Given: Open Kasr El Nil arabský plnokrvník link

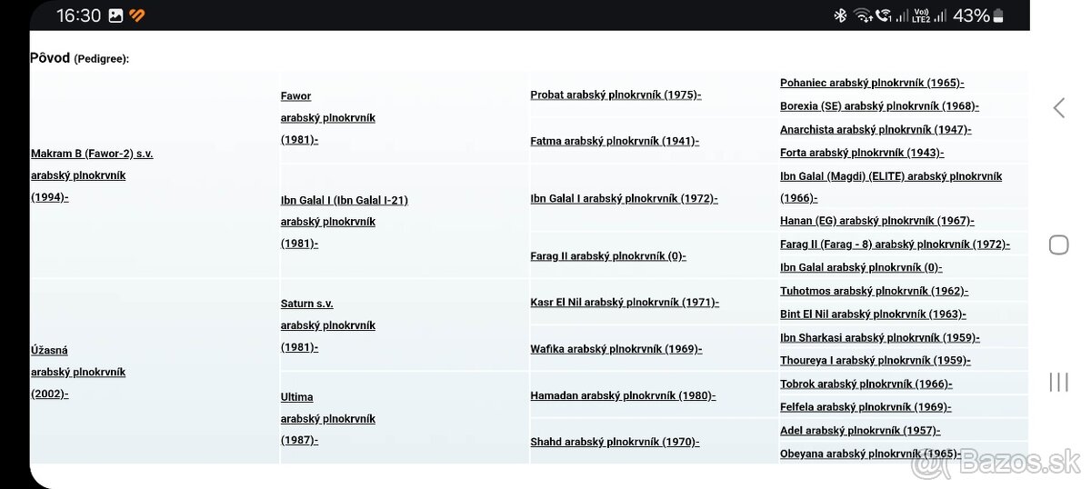Looking at the screenshot, I should 625,303.
